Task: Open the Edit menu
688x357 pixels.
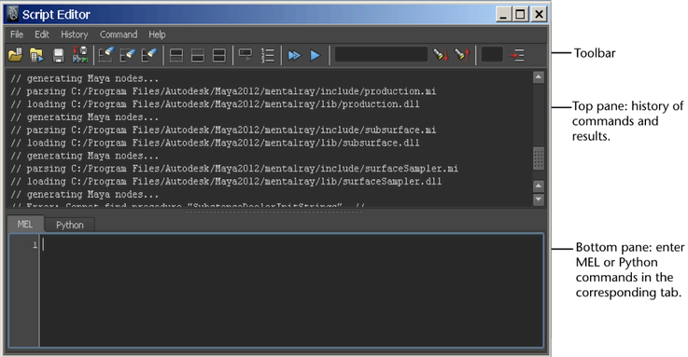Action: [42, 34]
